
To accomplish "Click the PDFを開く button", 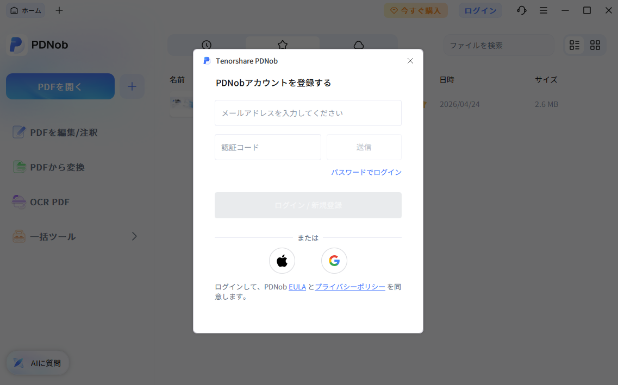I will click(x=60, y=86).
